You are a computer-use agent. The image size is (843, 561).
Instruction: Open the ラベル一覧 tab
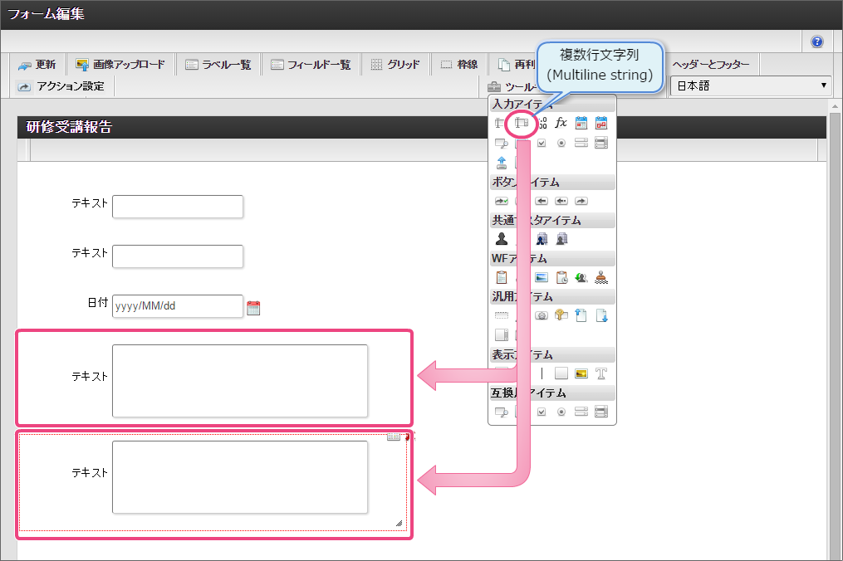point(218,65)
